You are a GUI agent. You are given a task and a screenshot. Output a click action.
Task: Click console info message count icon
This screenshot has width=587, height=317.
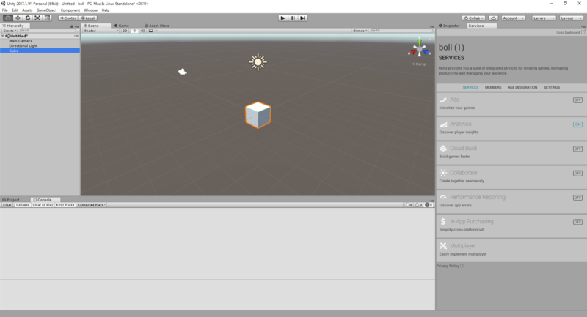(x=408, y=204)
